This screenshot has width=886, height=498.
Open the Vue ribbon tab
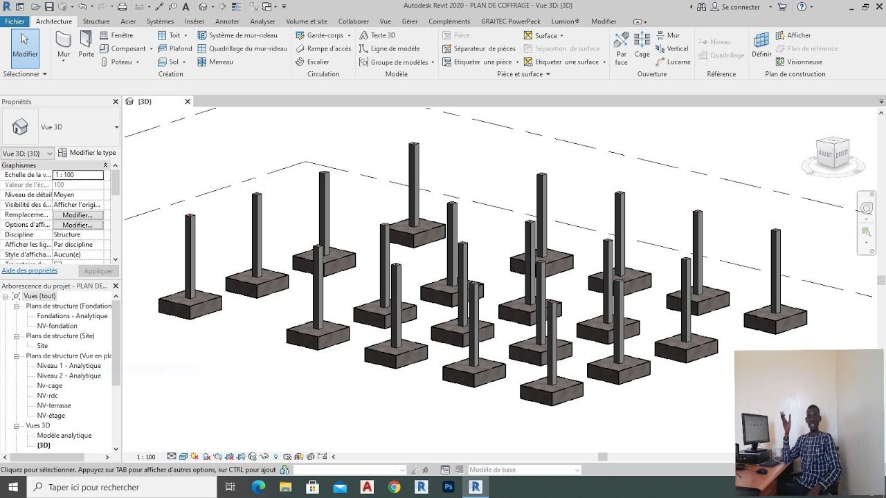point(386,21)
